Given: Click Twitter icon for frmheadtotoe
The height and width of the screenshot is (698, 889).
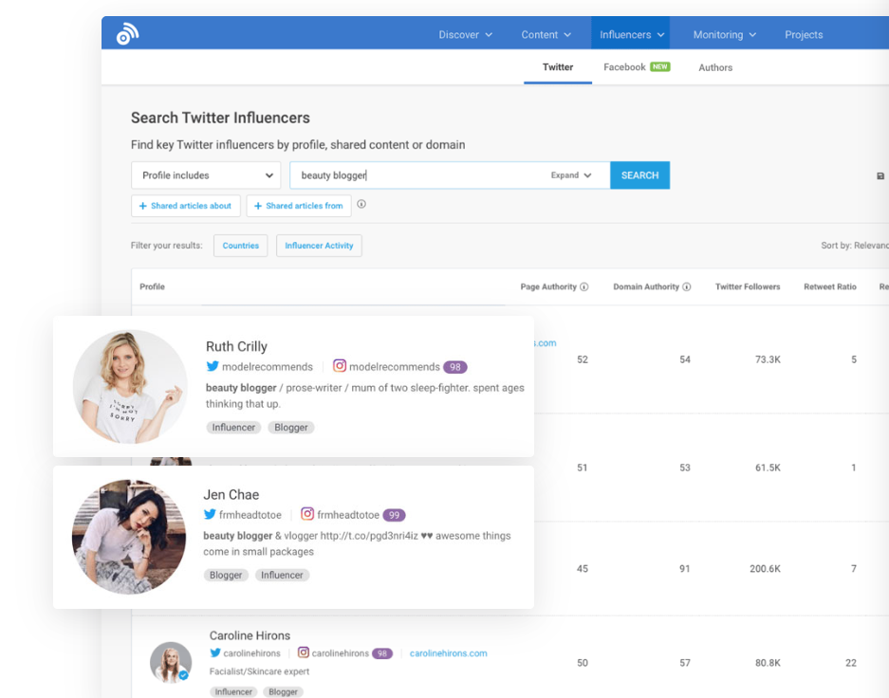Looking at the screenshot, I should coord(210,514).
